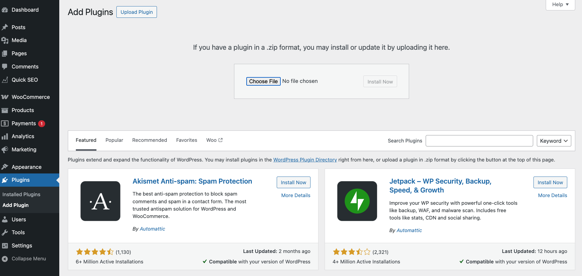Open the Help dropdown panel
This screenshot has width=582, height=276.
[560, 5]
